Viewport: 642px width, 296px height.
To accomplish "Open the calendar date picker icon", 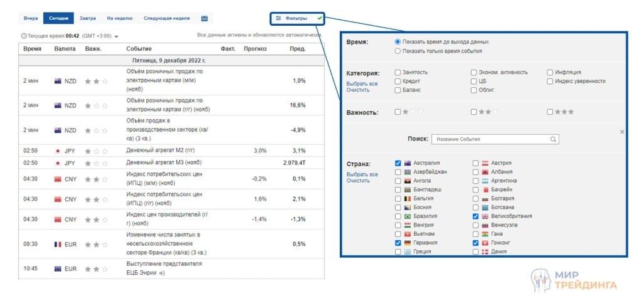I will point(204,19).
